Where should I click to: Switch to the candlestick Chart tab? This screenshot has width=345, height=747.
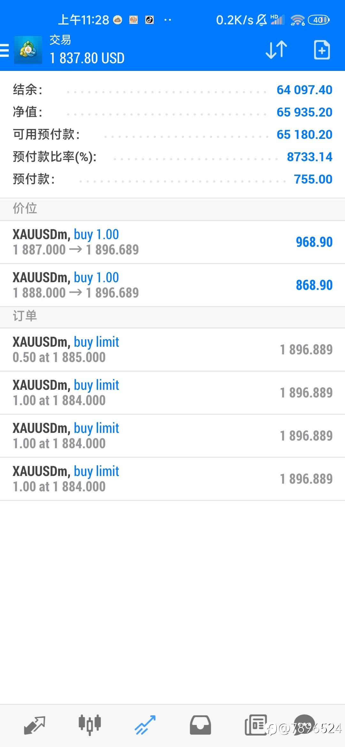click(90, 725)
